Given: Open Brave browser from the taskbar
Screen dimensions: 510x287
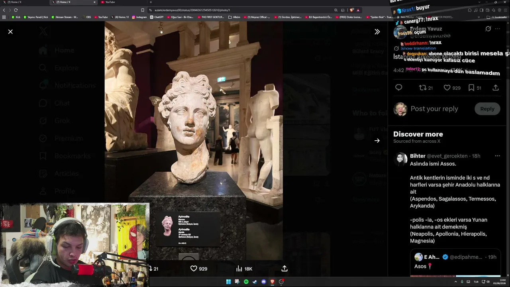Looking at the screenshot, I should point(273,282).
